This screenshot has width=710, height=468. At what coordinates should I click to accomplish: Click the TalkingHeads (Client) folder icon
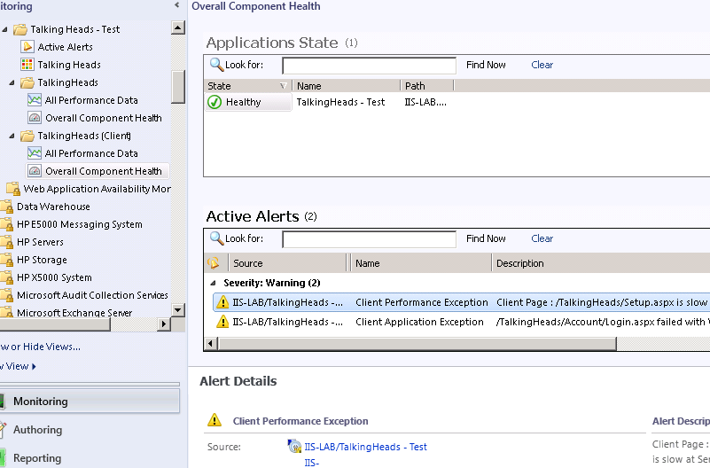click(27, 136)
